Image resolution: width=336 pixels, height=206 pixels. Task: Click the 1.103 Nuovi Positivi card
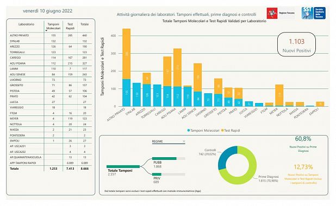click(296, 44)
